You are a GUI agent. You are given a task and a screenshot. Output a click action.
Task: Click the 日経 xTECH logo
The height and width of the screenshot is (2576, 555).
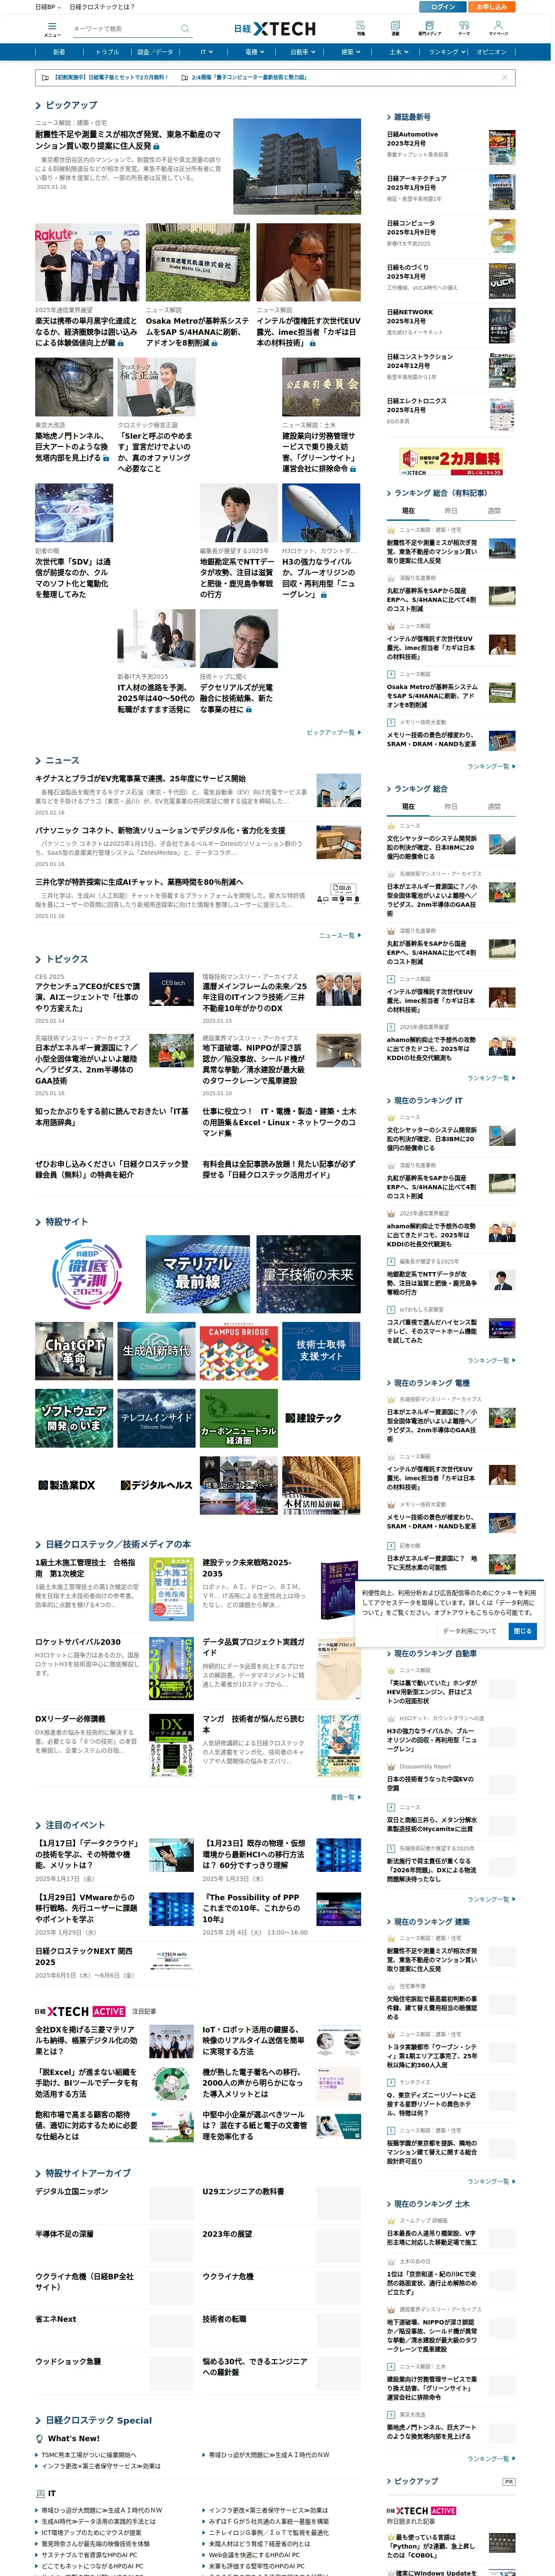click(x=274, y=29)
